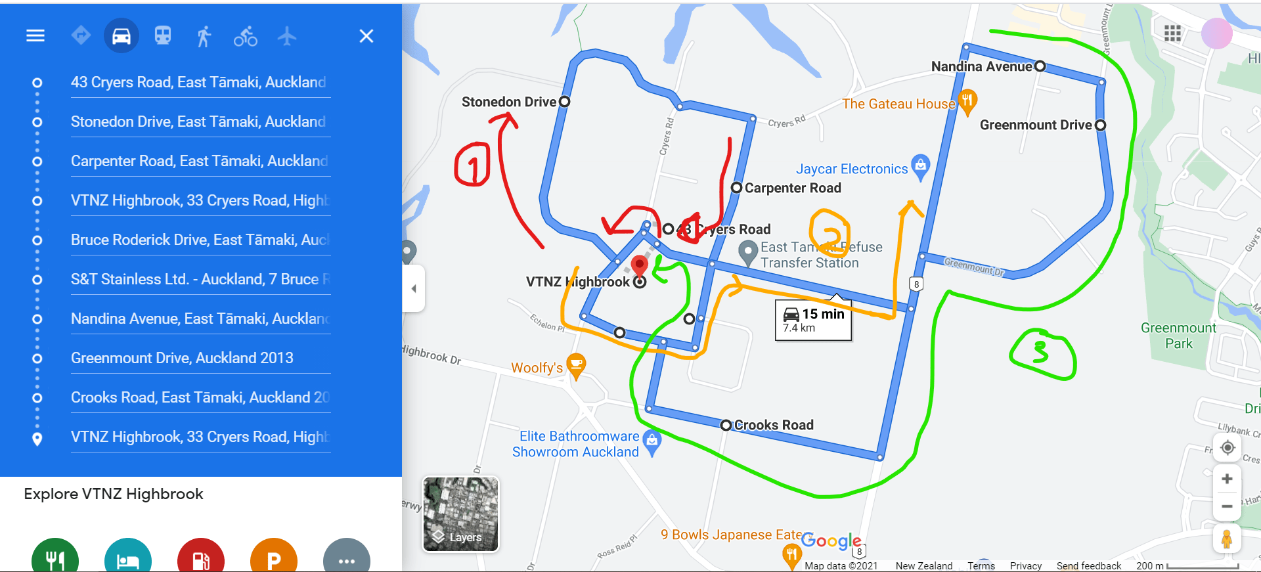
Task: Switch to transit travel mode
Action: click(163, 35)
